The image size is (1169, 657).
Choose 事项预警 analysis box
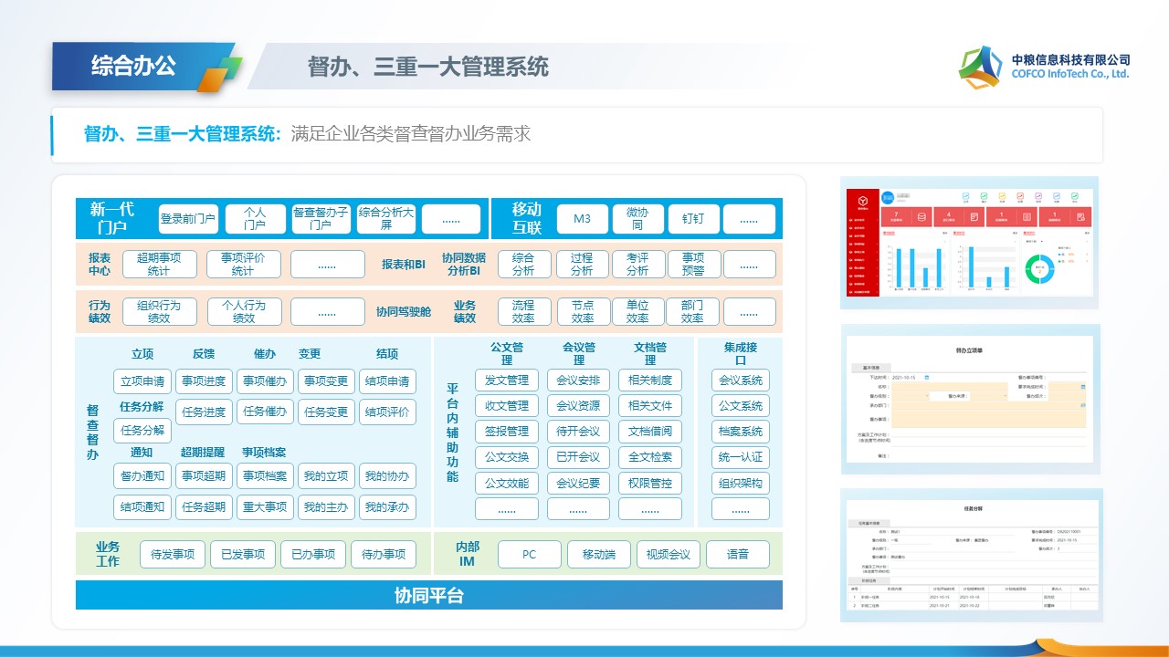coord(693,265)
